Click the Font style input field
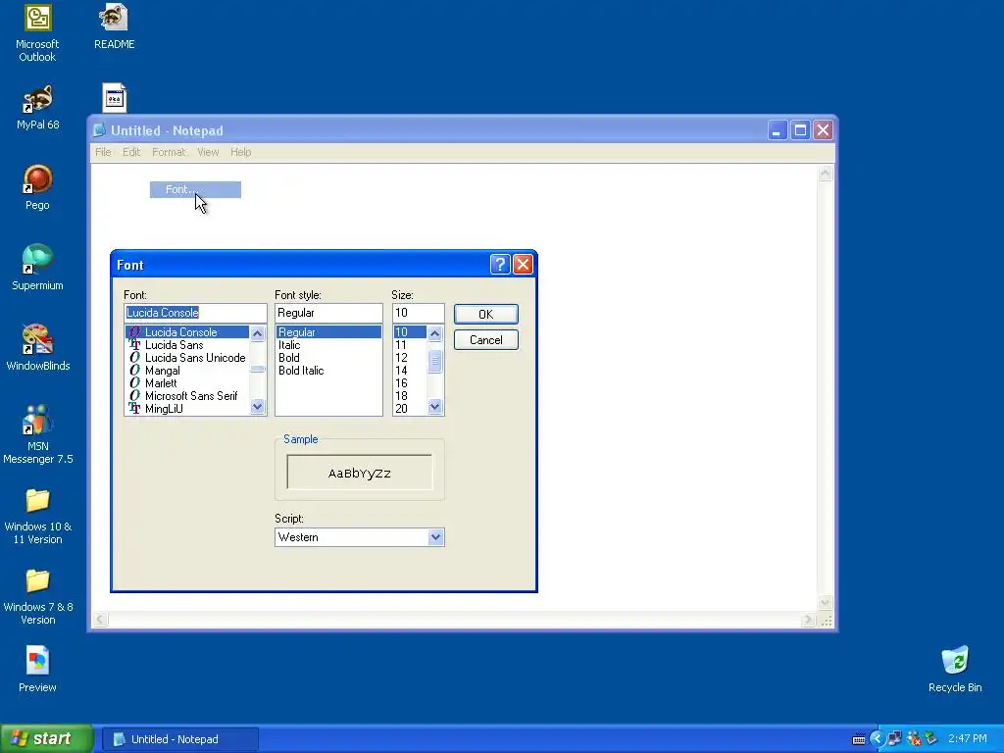 pos(328,313)
